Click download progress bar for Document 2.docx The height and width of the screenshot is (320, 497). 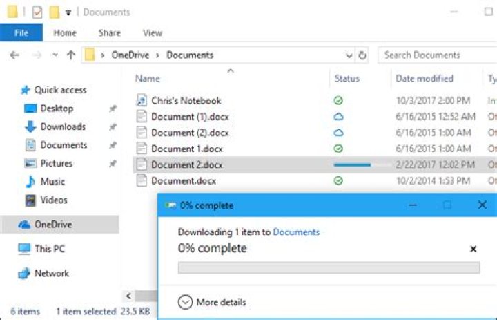(x=362, y=164)
